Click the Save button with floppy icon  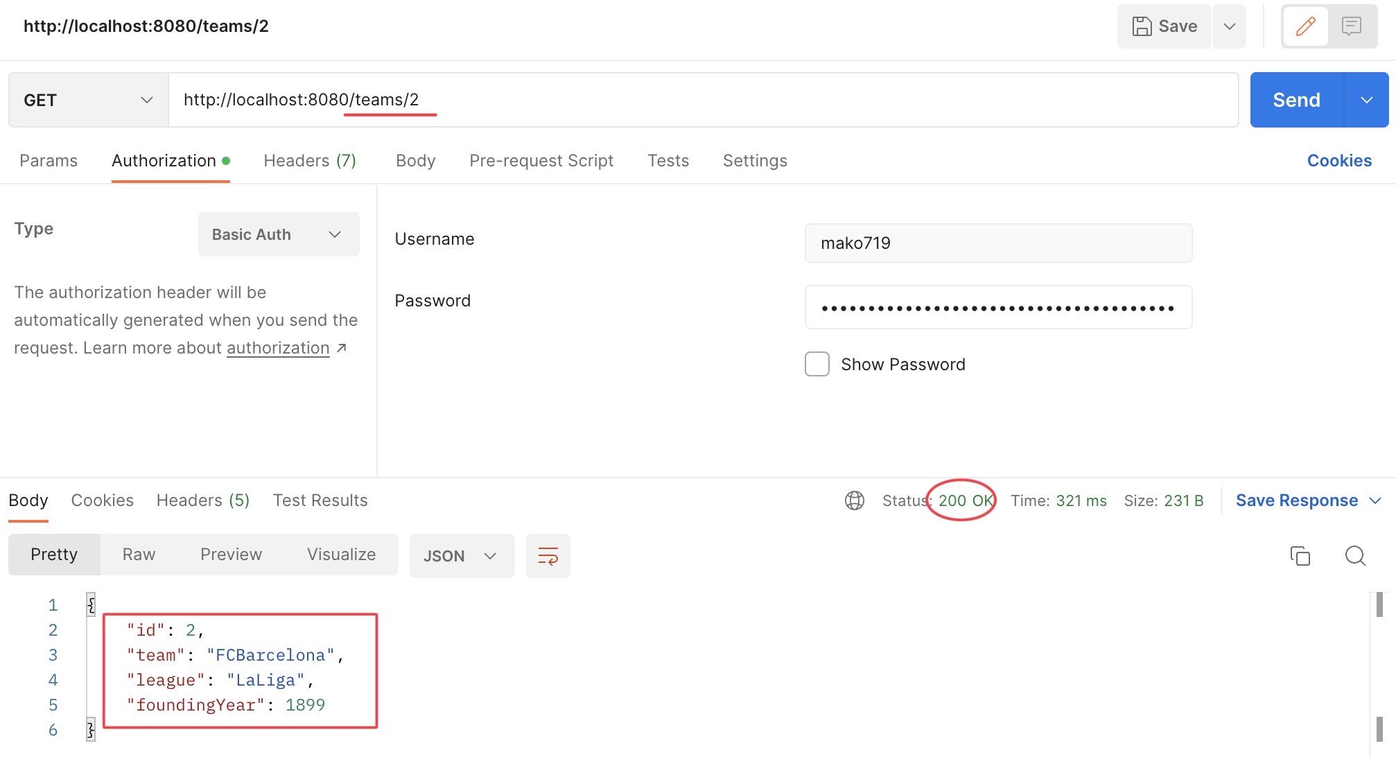1164,26
